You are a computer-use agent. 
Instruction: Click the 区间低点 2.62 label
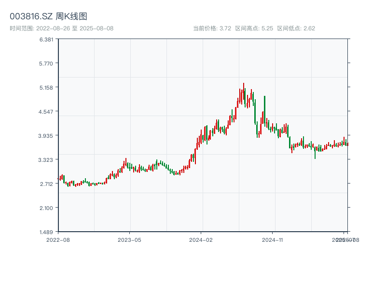tap(296, 28)
